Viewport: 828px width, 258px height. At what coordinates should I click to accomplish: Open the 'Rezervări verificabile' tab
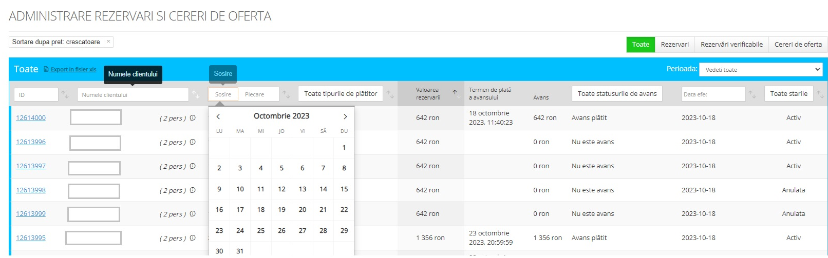(x=731, y=45)
